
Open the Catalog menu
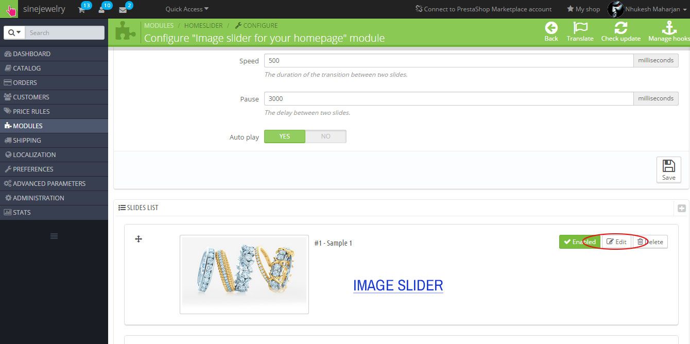[54, 68]
